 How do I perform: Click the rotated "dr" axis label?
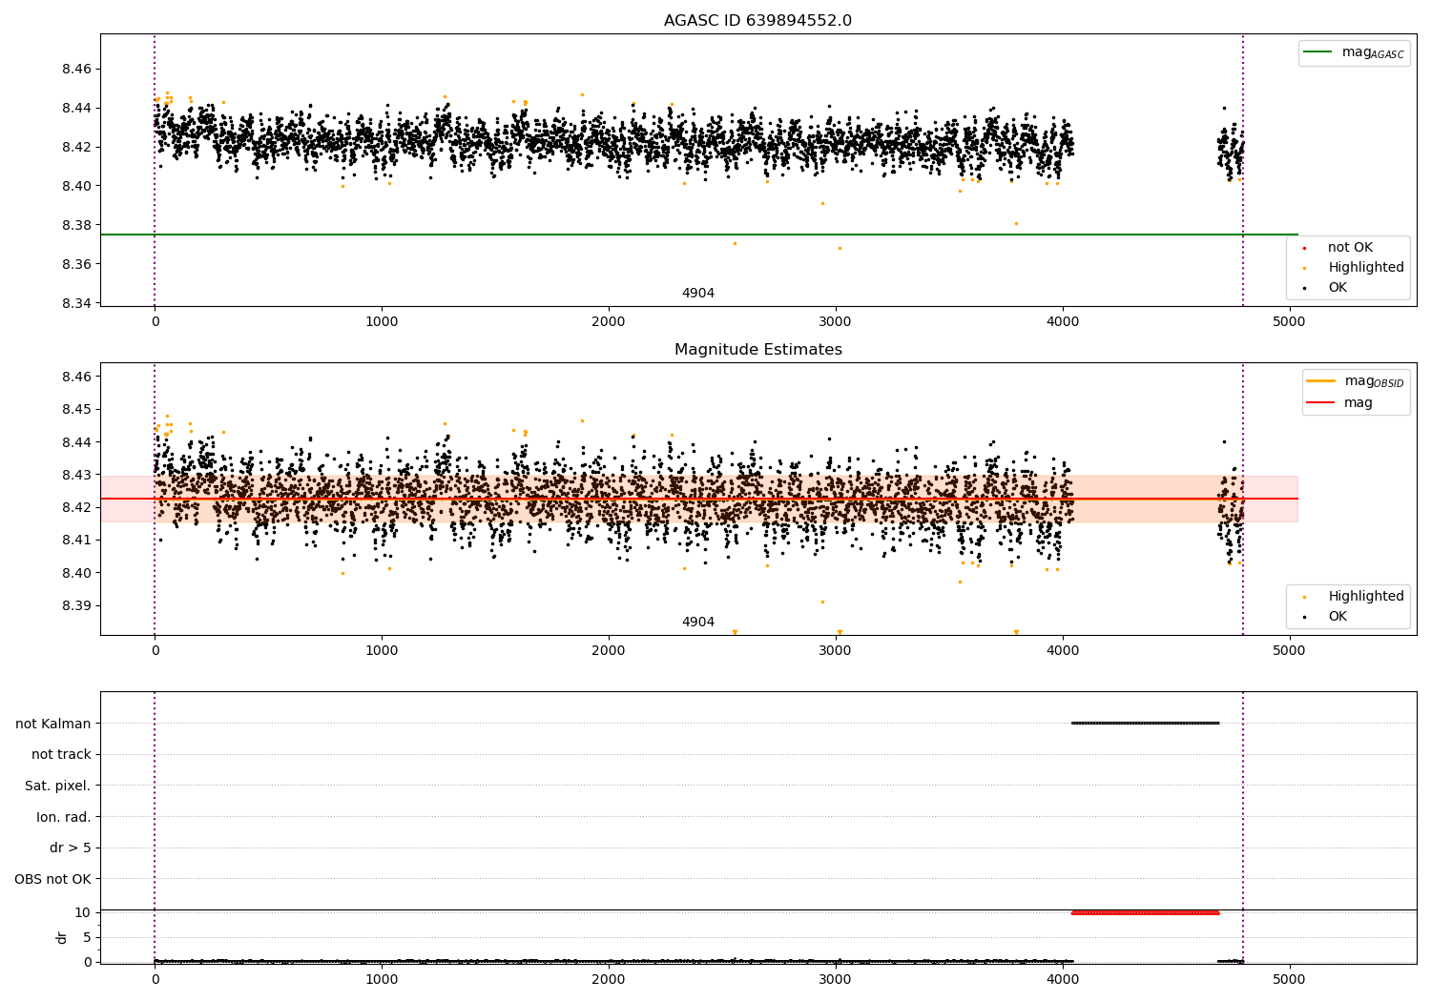coord(62,937)
